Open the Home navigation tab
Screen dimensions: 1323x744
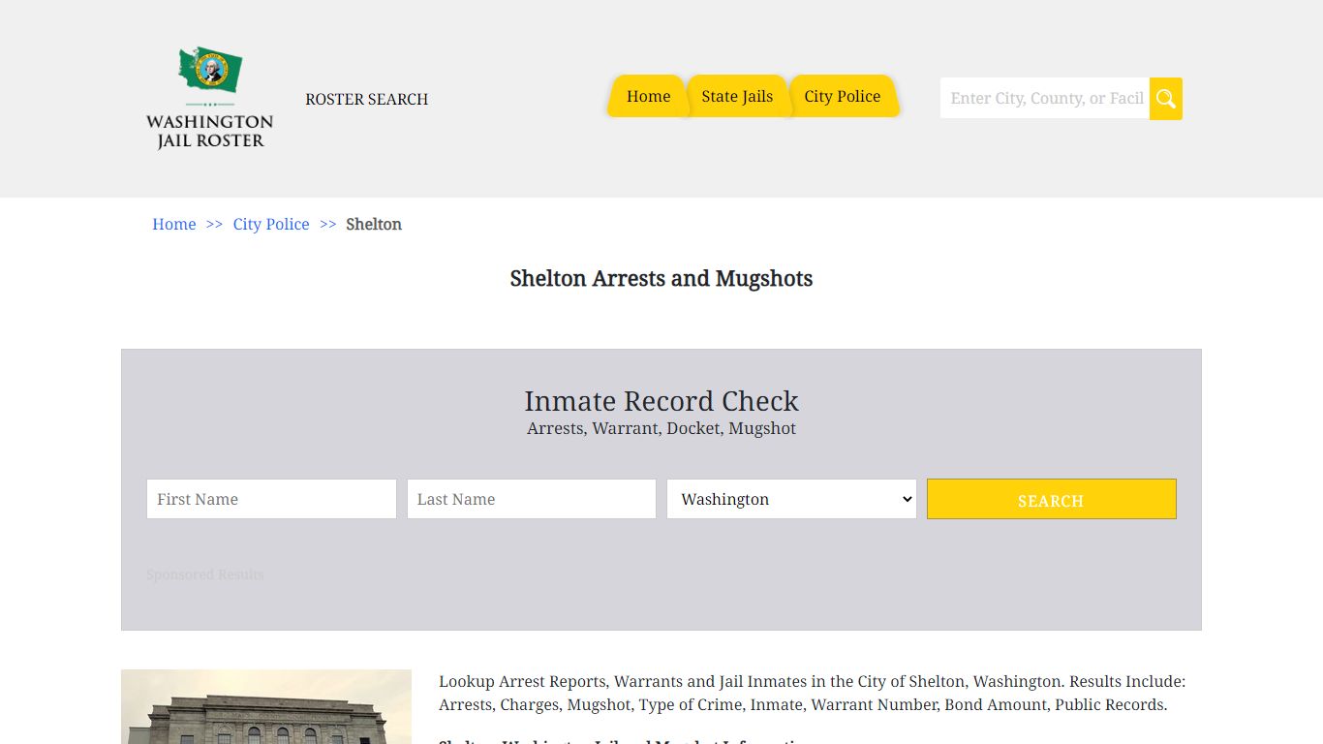point(648,96)
